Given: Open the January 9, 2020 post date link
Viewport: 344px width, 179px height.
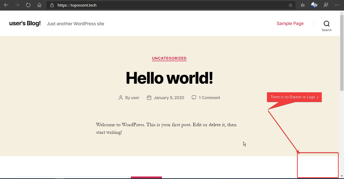Looking at the screenshot, I should [169, 98].
